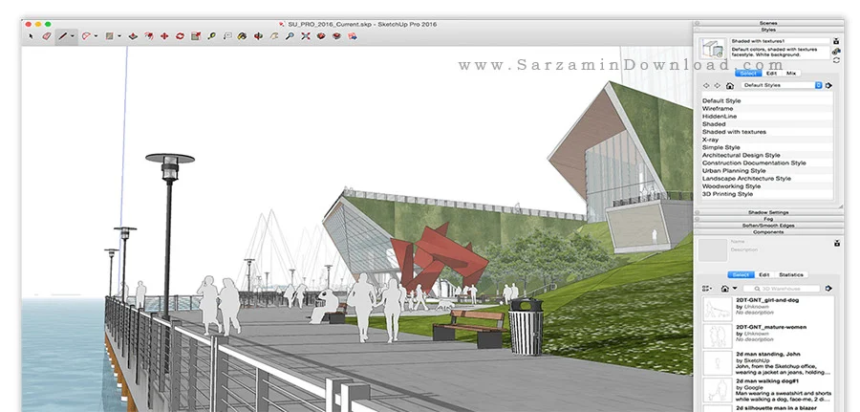Screen dimensions: 860x412
Task: Open the Arc tool dropdown arrow
Action: (x=96, y=36)
